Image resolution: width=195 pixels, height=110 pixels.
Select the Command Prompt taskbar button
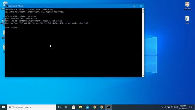(x=108, y=107)
